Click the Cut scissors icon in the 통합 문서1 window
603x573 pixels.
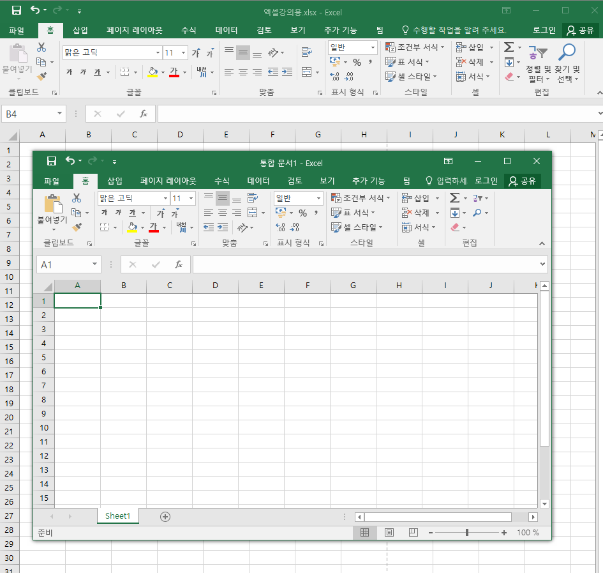point(77,198)
